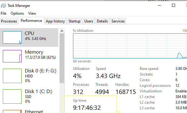Open the View menu
Viewport: 187px width, 113px height.
(x=32, y=13)
